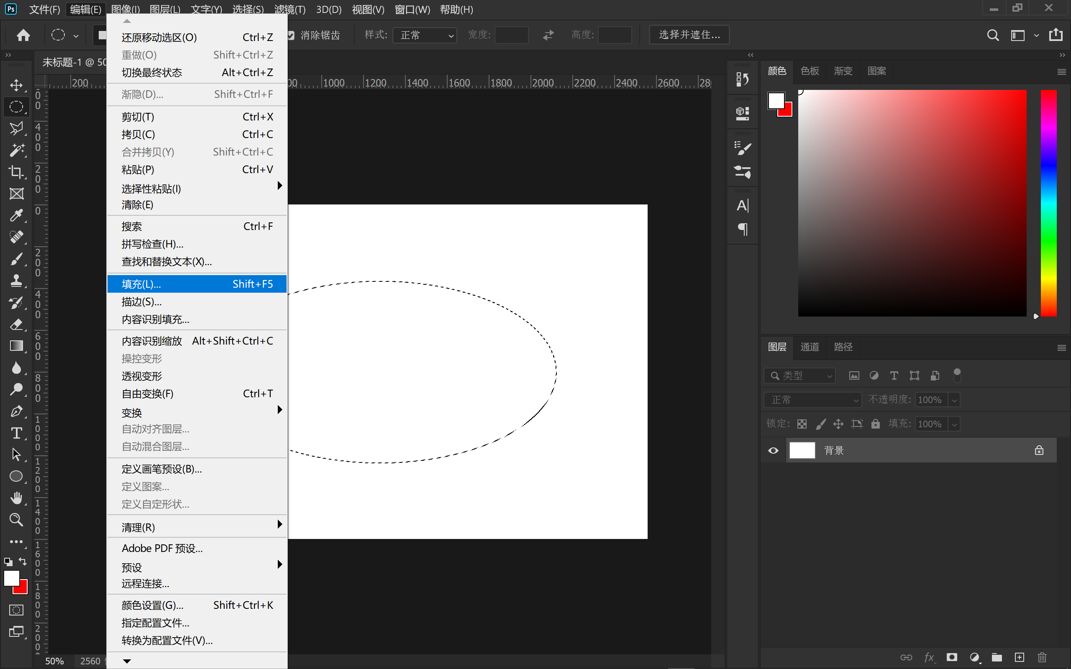Viewport: 1071px width, 669px height.
Task: Click the 选择并遮住... button
Action: click(689, 35)
